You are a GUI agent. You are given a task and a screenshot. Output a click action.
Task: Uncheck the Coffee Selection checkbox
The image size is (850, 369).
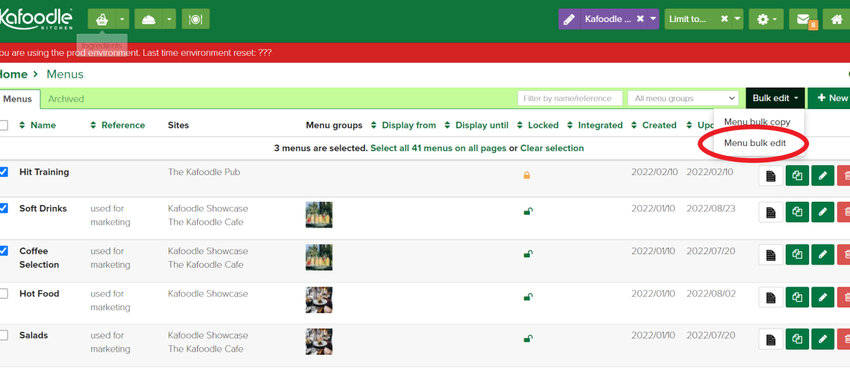[x=3, y=250]
